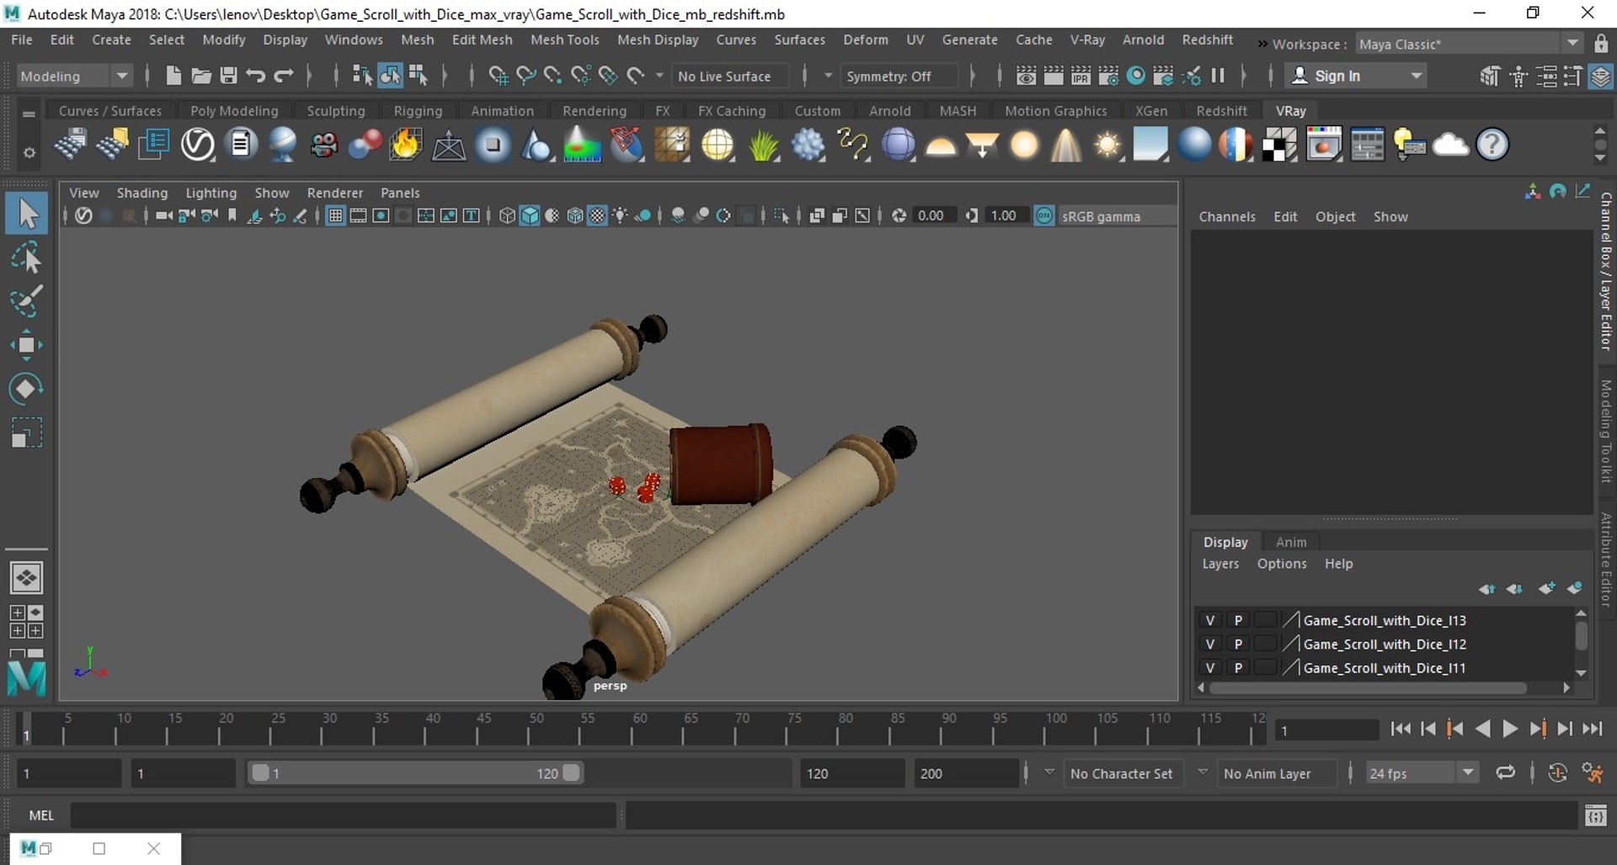
Task: Open the Workspace Maya Classic dropdown
Action: (x=1468, y=44)
